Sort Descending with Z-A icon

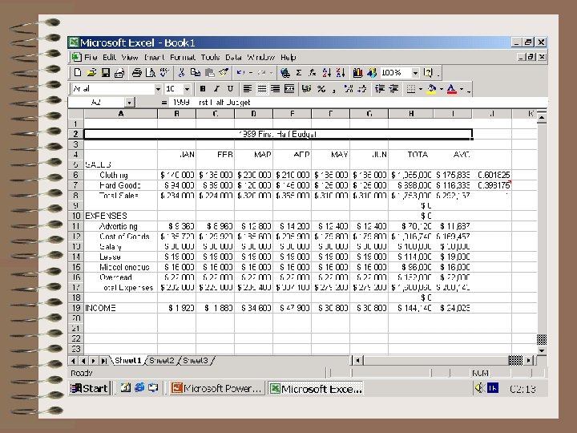pyautogui.click(x=341, y=72)
